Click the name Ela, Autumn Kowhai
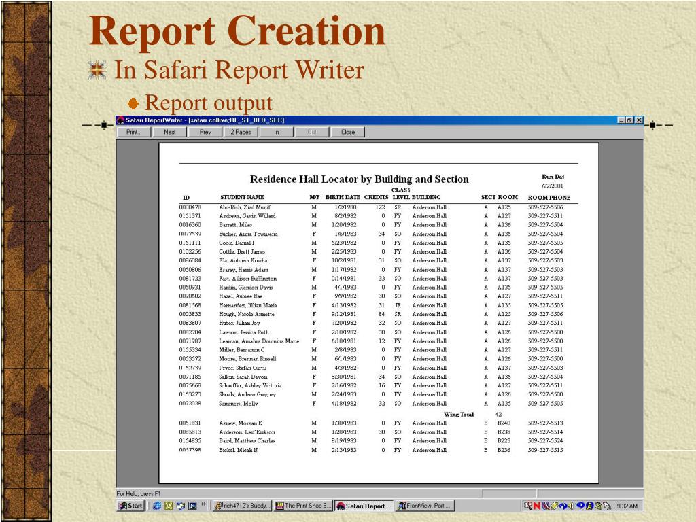The width and height of the screenshot is (696, 522). click(x=244, y=260)
